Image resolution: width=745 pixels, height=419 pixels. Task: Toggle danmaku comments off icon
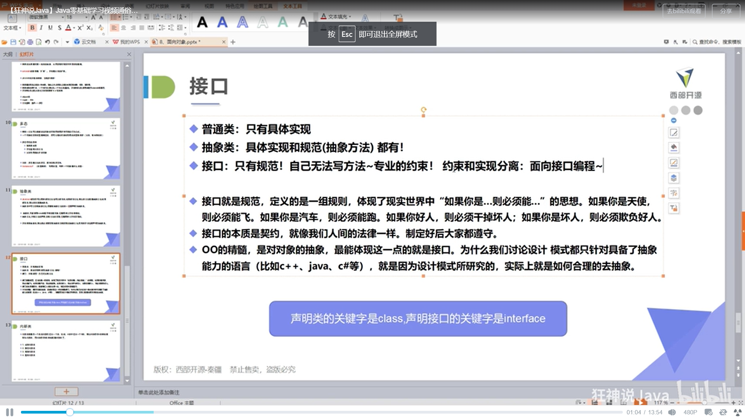pyautogui.click(x=709, y=412)
